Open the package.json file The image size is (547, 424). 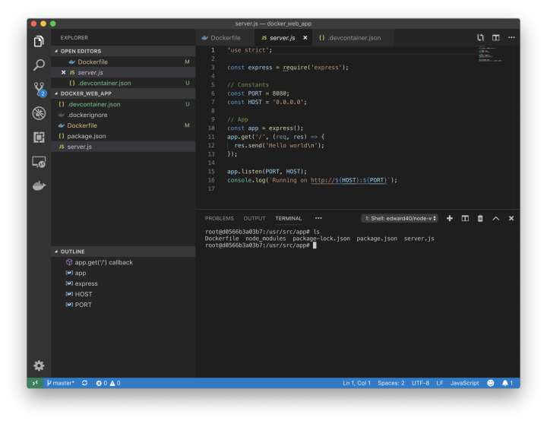[123, 136]
